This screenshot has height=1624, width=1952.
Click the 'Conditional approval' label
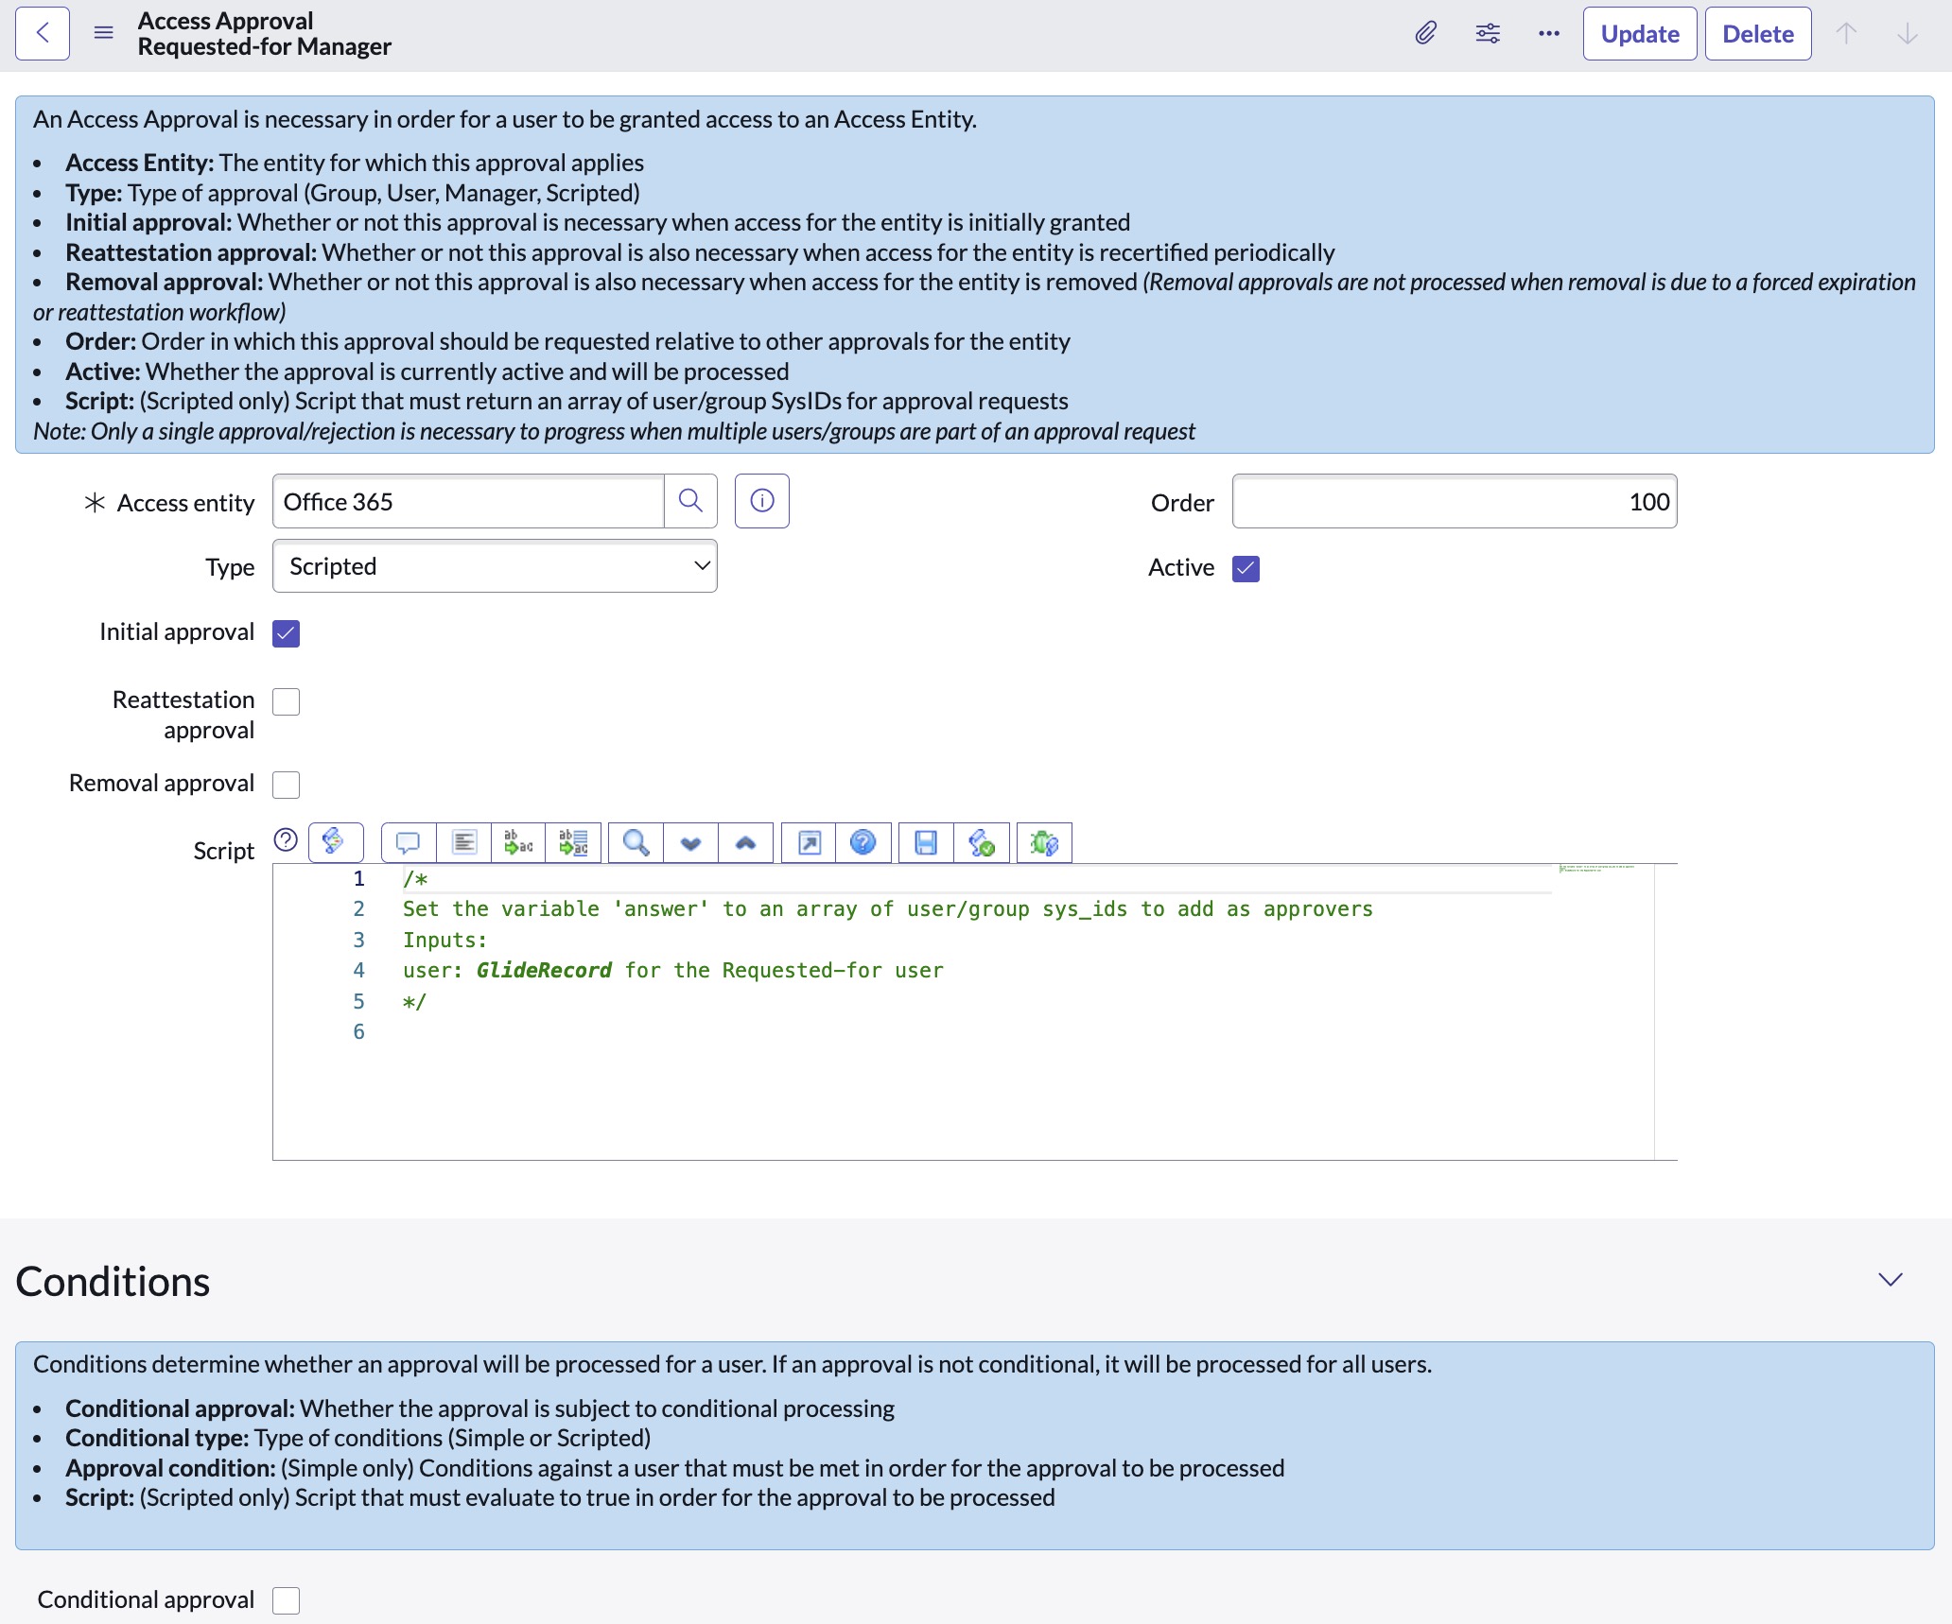[146, 1599]
